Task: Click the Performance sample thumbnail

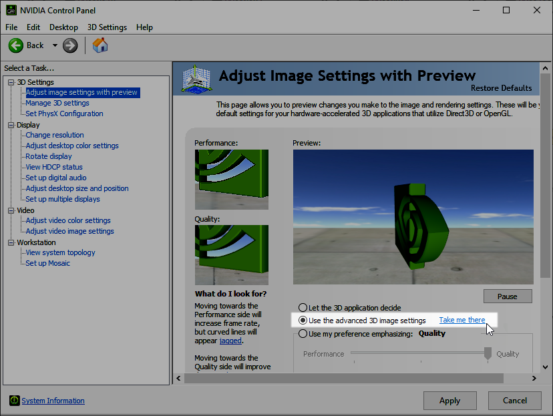Action: click(x=231, y=179)
